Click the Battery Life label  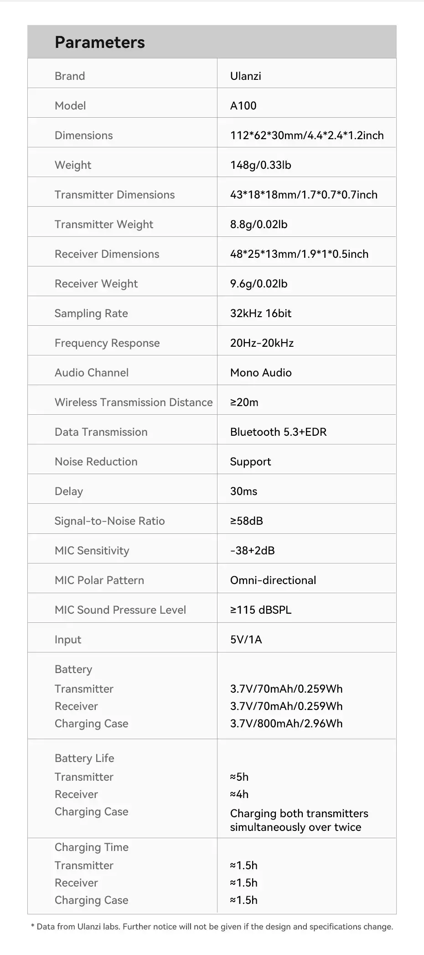[x=84, y=758]
